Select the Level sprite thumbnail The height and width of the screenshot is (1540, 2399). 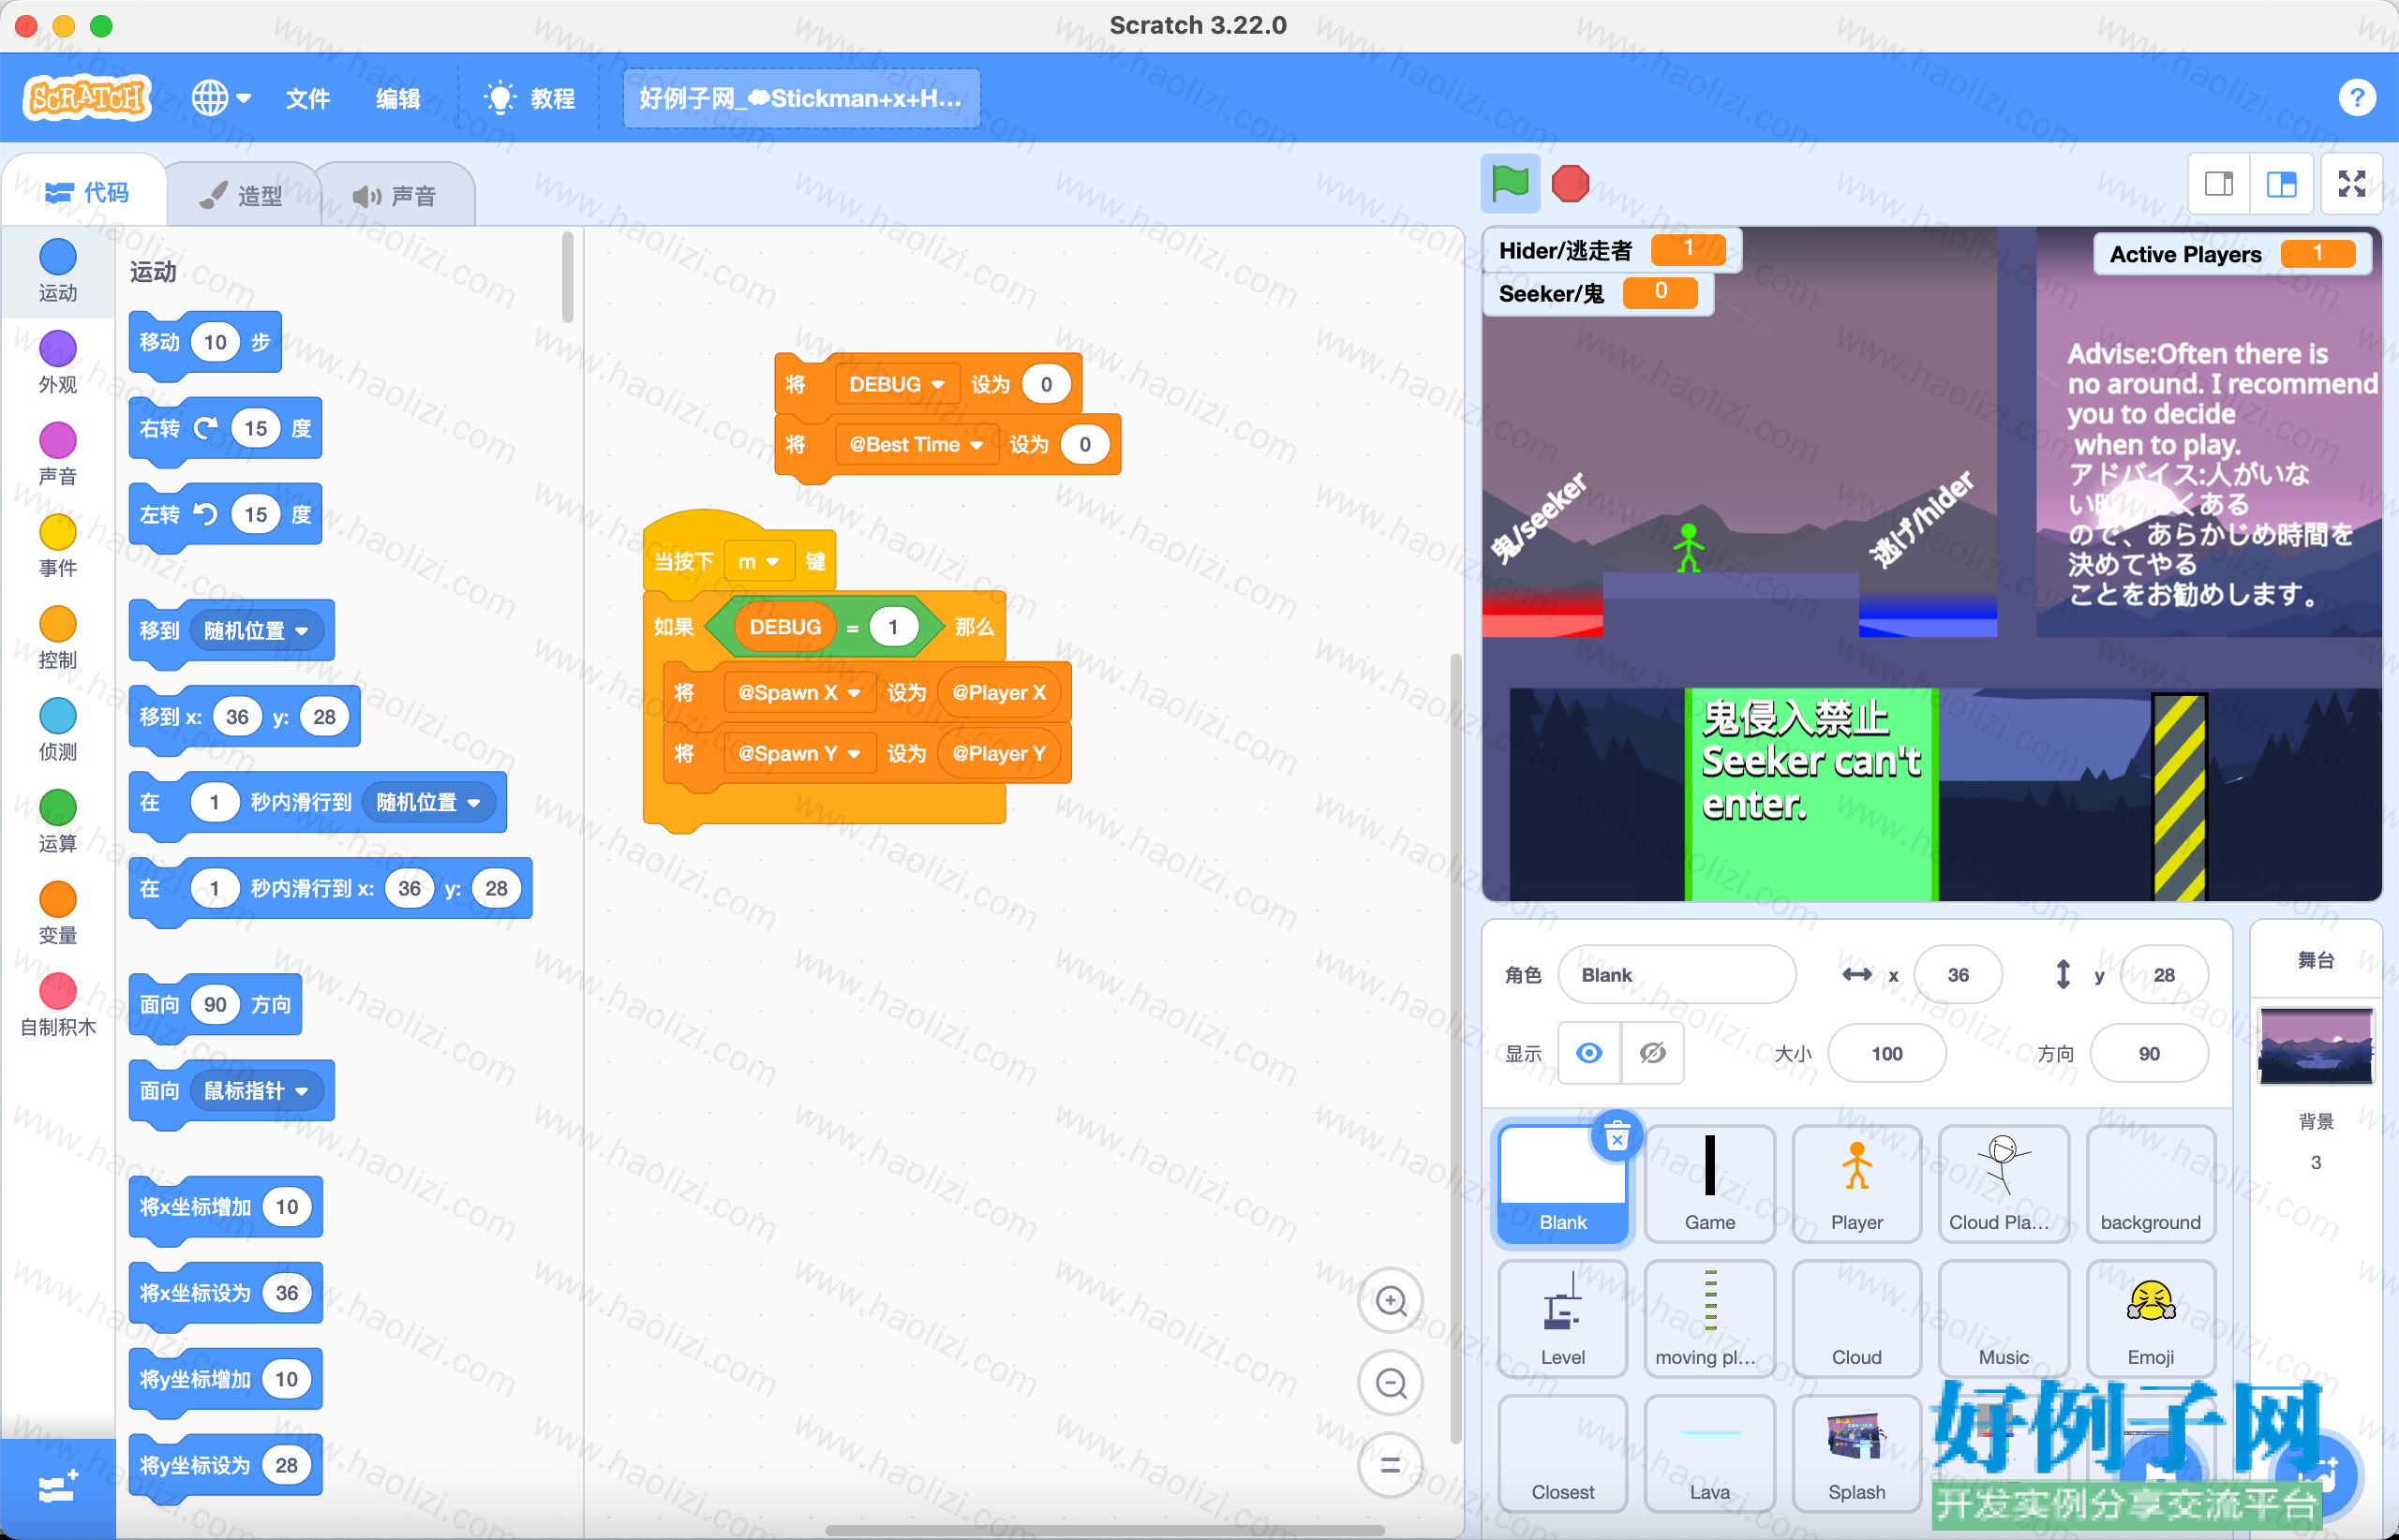[x=1563, y=1319]
